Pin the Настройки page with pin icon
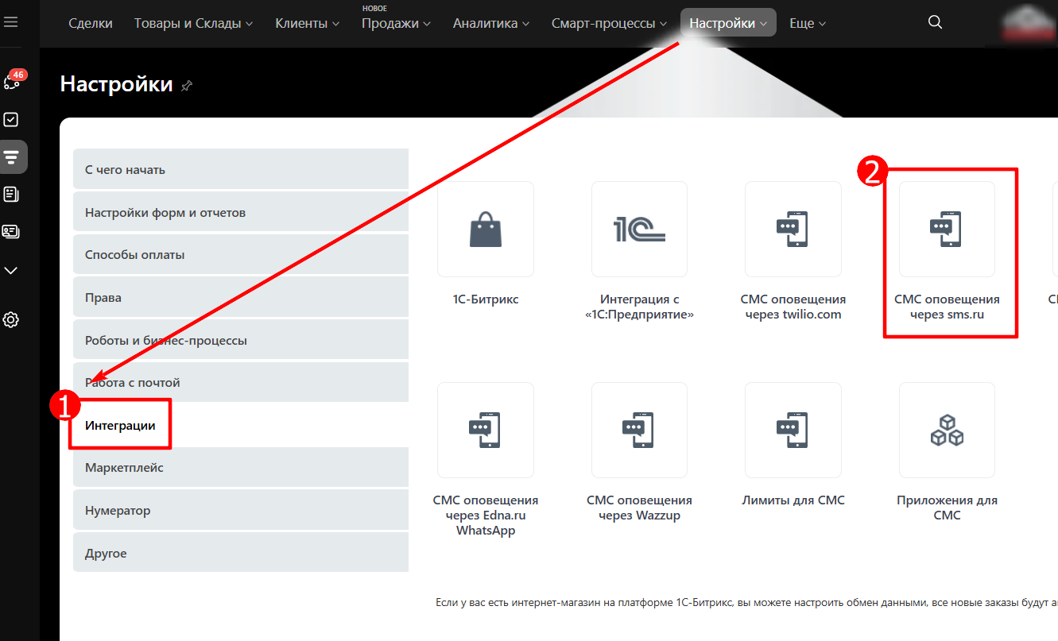The image size is (1058, 641). [187, 85]
